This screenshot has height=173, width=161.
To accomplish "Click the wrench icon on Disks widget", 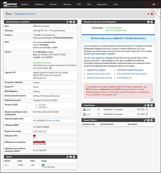I will coord(67,157).
